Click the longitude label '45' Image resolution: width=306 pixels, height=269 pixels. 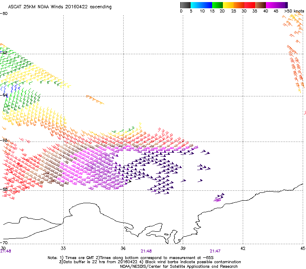pos(303,248)
